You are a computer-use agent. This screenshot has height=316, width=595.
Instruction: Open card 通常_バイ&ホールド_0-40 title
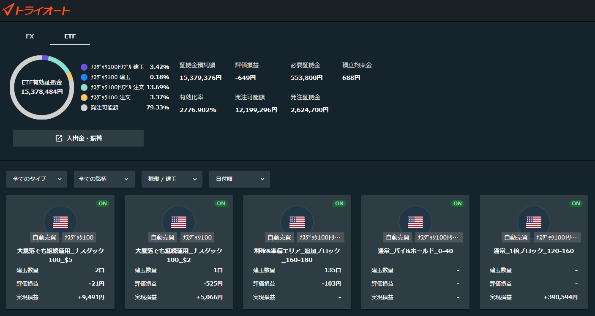415,251
